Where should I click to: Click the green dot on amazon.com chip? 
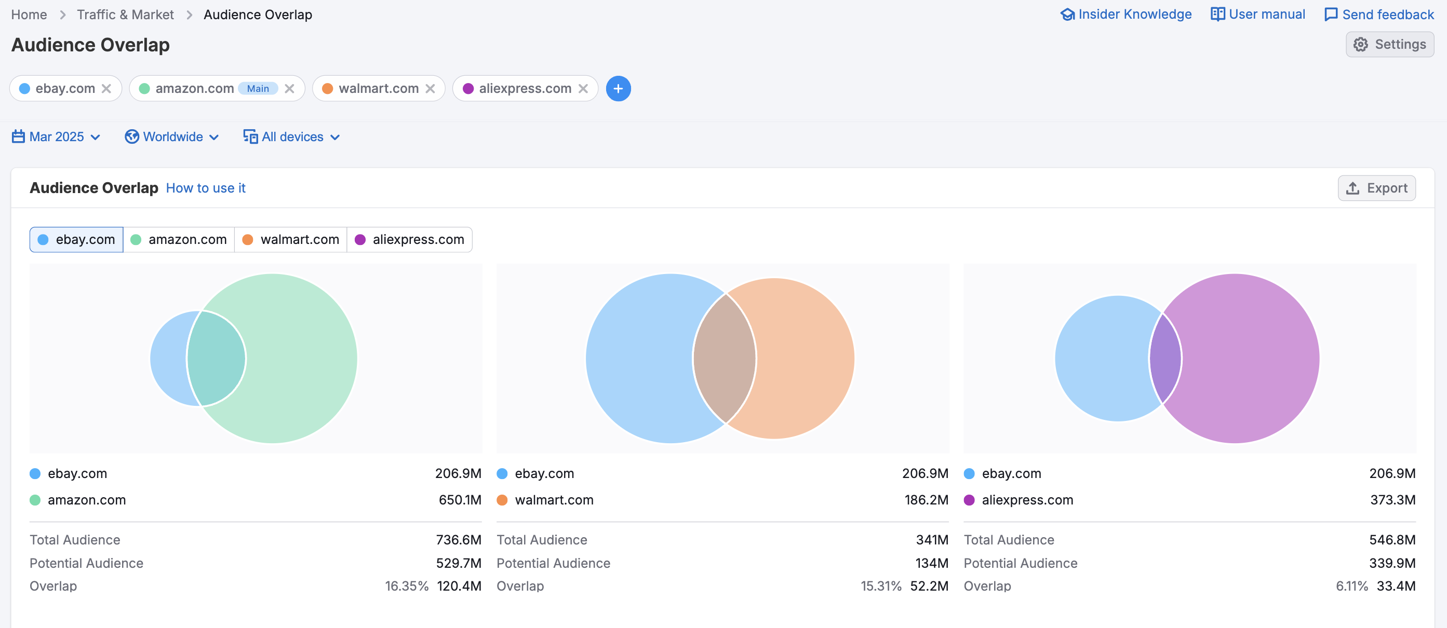click(x=144, y=88)
